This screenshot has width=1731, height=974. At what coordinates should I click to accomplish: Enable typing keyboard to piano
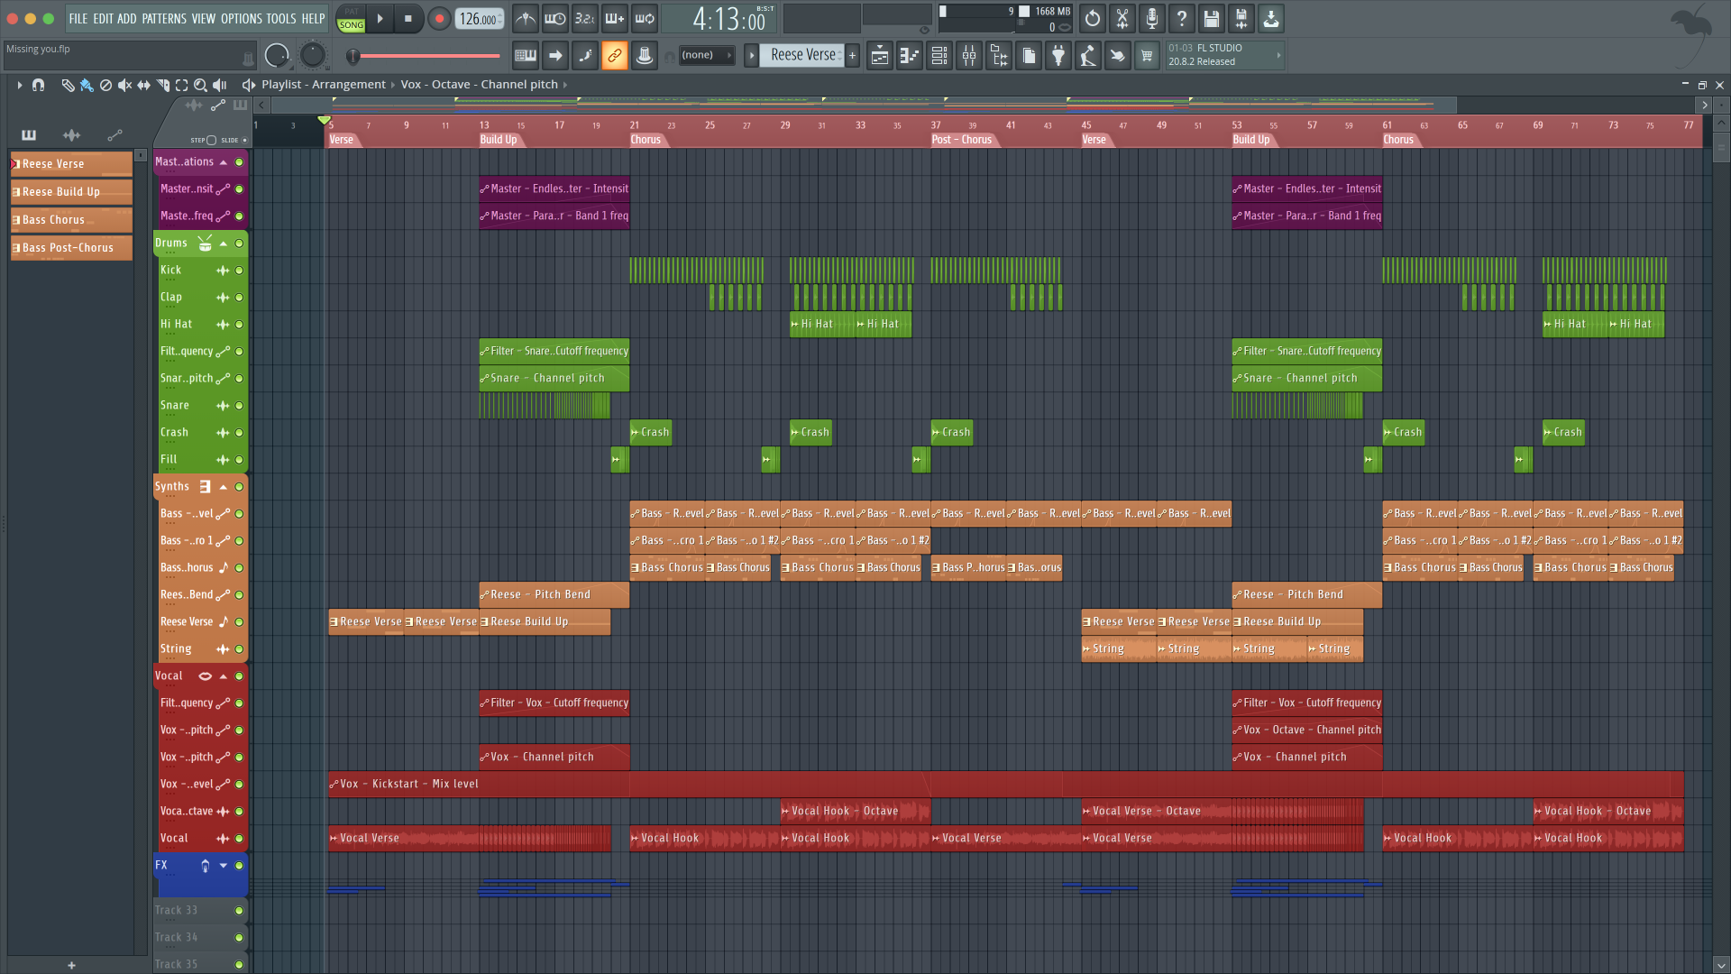[526, 56]
